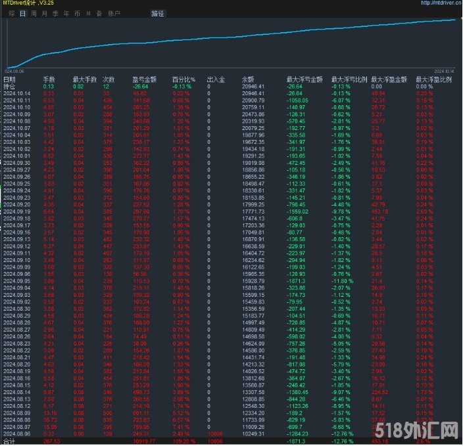Select the 持仓 open positions row

(9, 86)
